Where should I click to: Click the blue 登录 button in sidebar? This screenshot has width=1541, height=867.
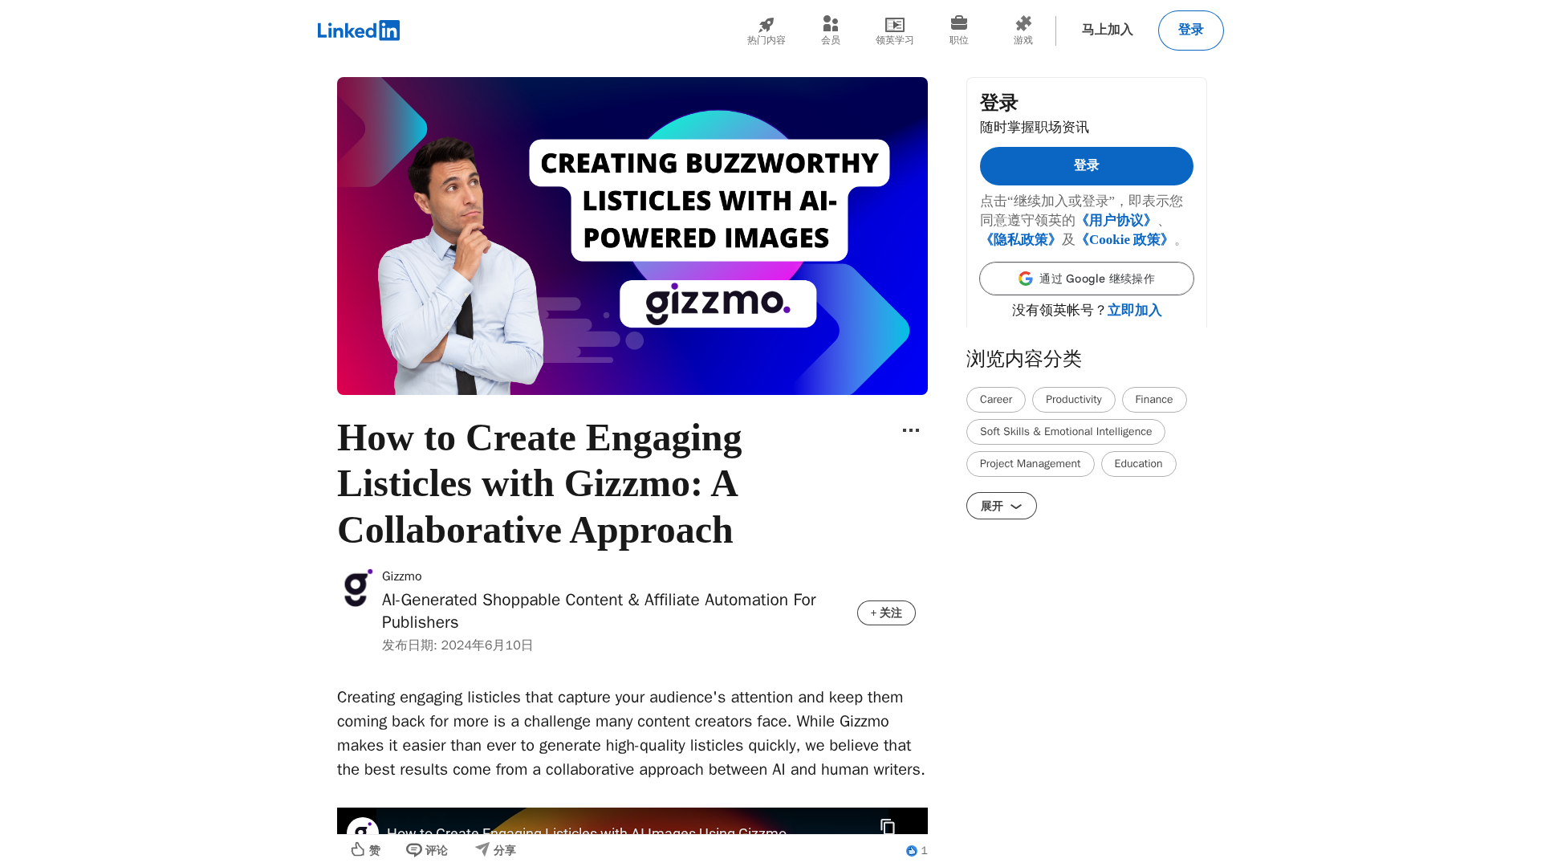coord(1086,166)
